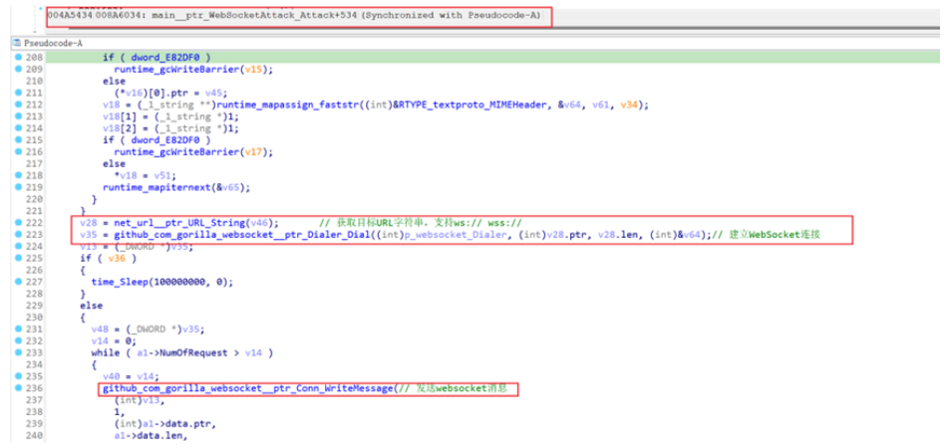This screenshot has width=944, height=448.
Task: Click (int)v13 argument on line 237
Action: click(139, 400)
